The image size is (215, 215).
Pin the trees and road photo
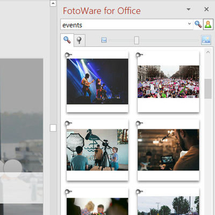coord(140,191)
